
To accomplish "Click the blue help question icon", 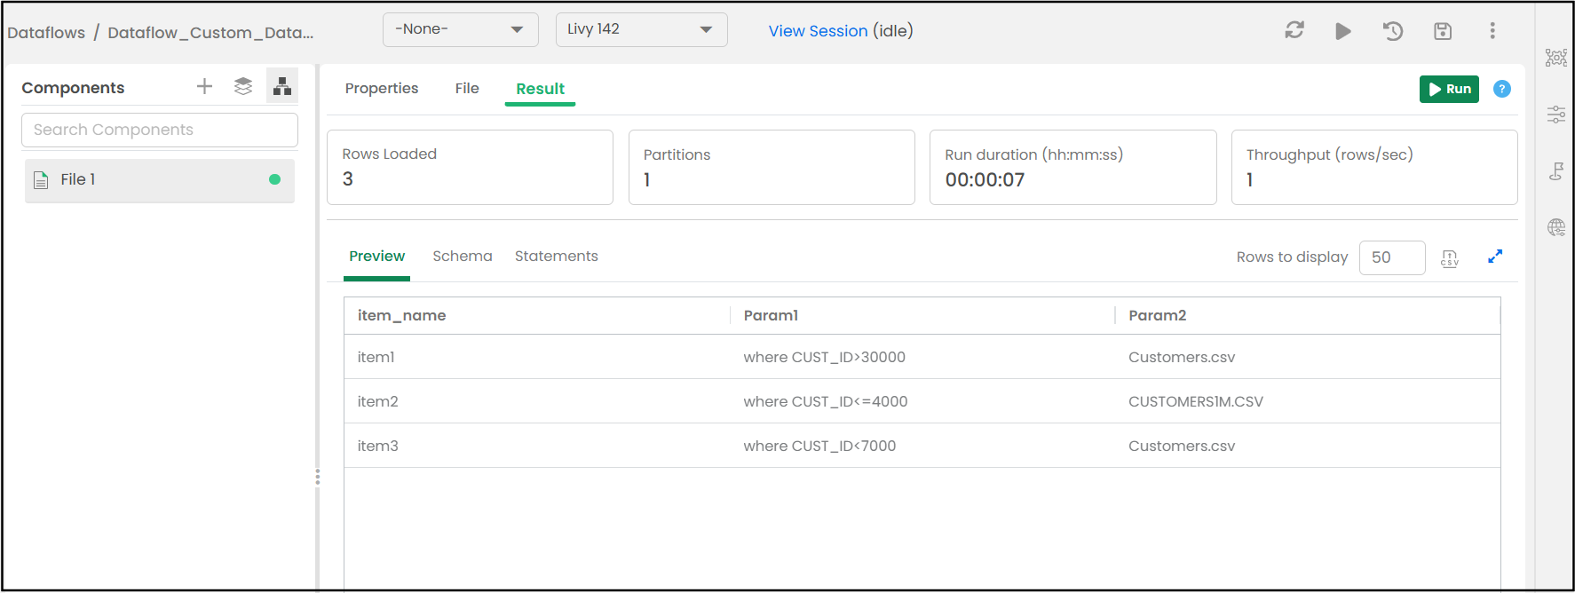I will tap(1502, 89).
